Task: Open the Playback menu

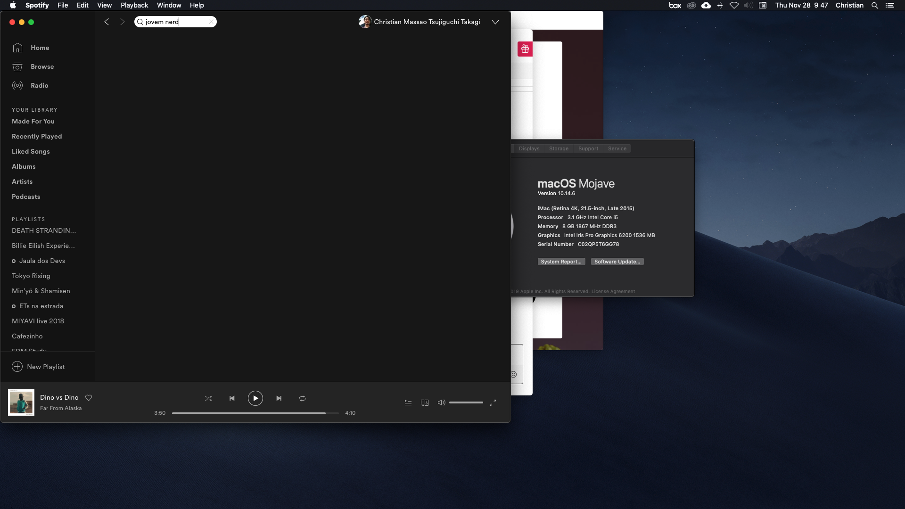Action: click(134, 5)
